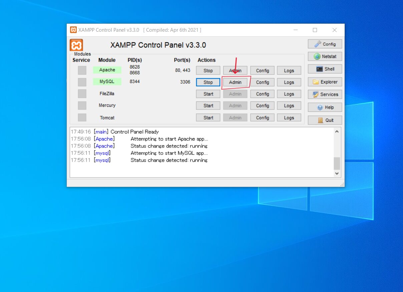This screenshot has height=292, width=403.
Task: Toggle the Mercury service checkbox
Action: point(82,105)
